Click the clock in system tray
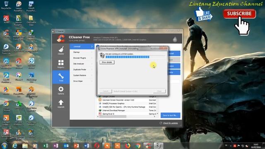The width and height of the screenshot is (265, 149). pyautogui.click(x=256, y=146)
